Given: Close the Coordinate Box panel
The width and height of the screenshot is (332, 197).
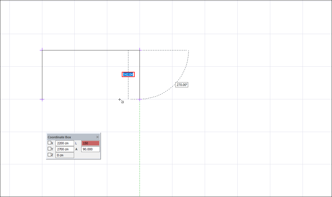Looking at the screenshot, I should pyautogui.click(x=98, y=137).
